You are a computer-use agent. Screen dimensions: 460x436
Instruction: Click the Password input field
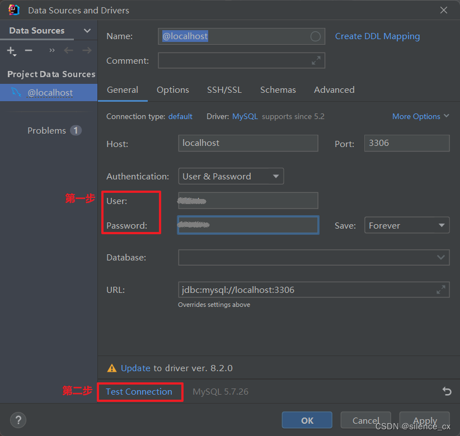coord(248,225)
